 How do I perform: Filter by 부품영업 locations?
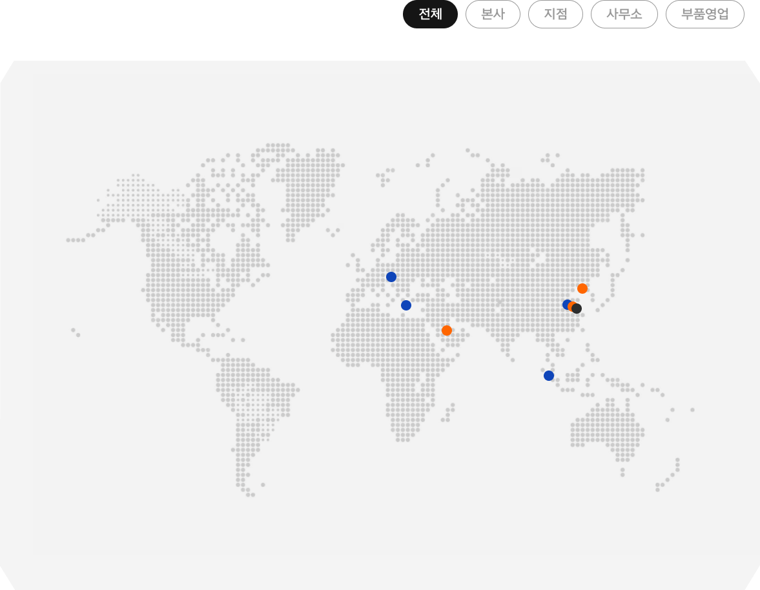coord(704,14)
